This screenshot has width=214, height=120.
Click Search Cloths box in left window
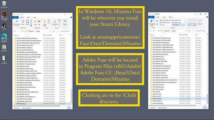point(64,31)
